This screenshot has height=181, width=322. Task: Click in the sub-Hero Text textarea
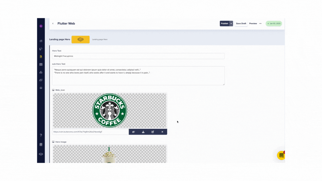[138, 76]
